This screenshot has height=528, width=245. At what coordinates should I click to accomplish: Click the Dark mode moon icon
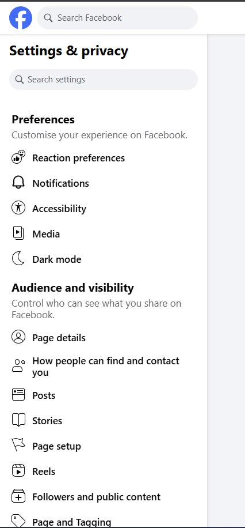pos(18,259)
